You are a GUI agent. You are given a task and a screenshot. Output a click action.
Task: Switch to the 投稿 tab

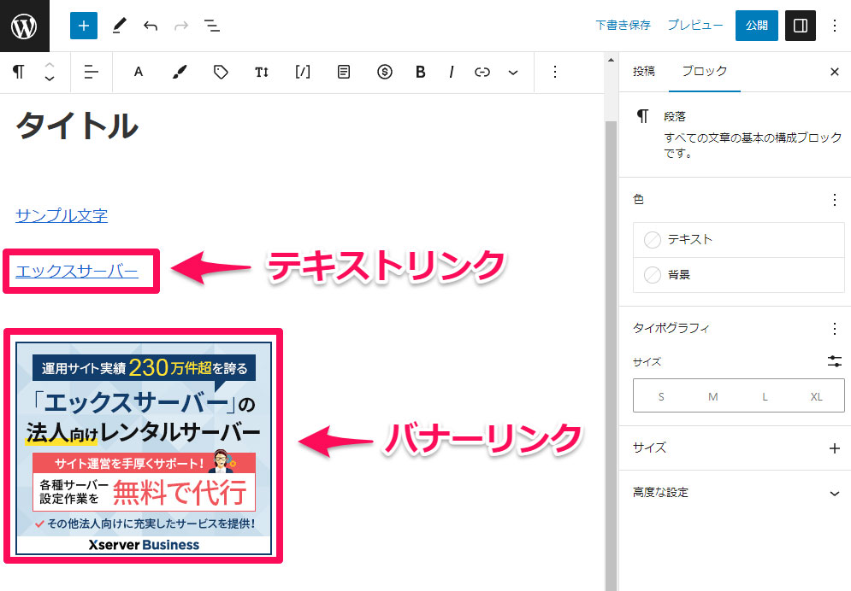pos(643,72)
